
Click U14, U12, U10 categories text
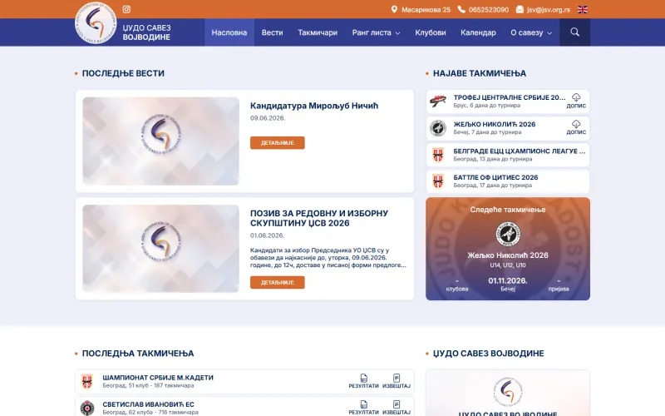point(508,265)
